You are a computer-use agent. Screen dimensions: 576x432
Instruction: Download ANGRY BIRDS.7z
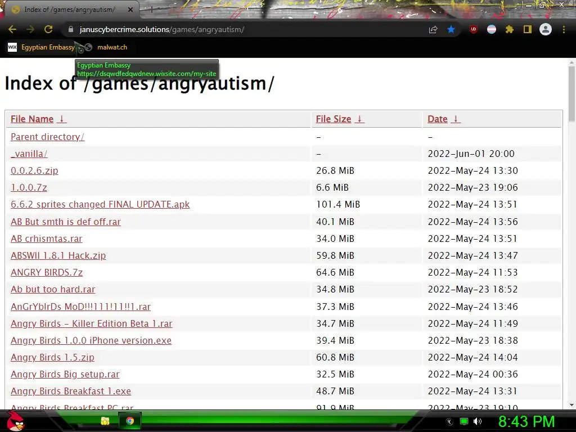tap(47, 272)
